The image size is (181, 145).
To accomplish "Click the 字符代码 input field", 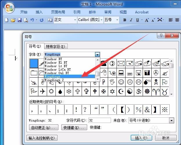I will [x=100, y=120].
